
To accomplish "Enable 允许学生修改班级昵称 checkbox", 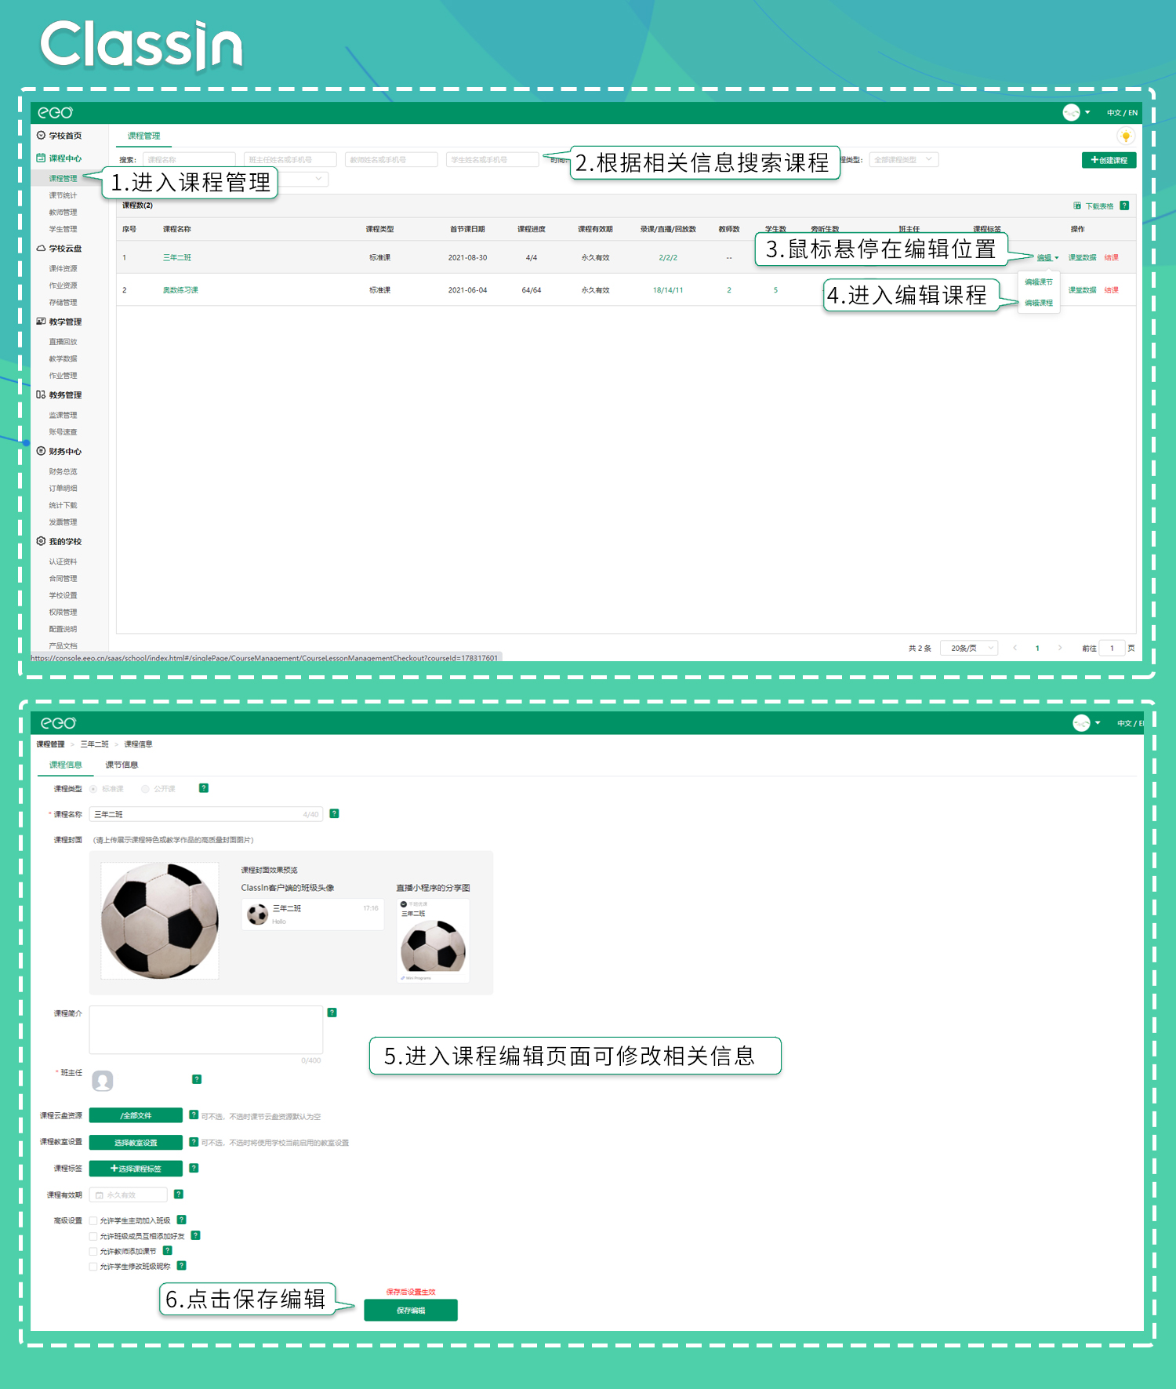I will [93, 1266].
